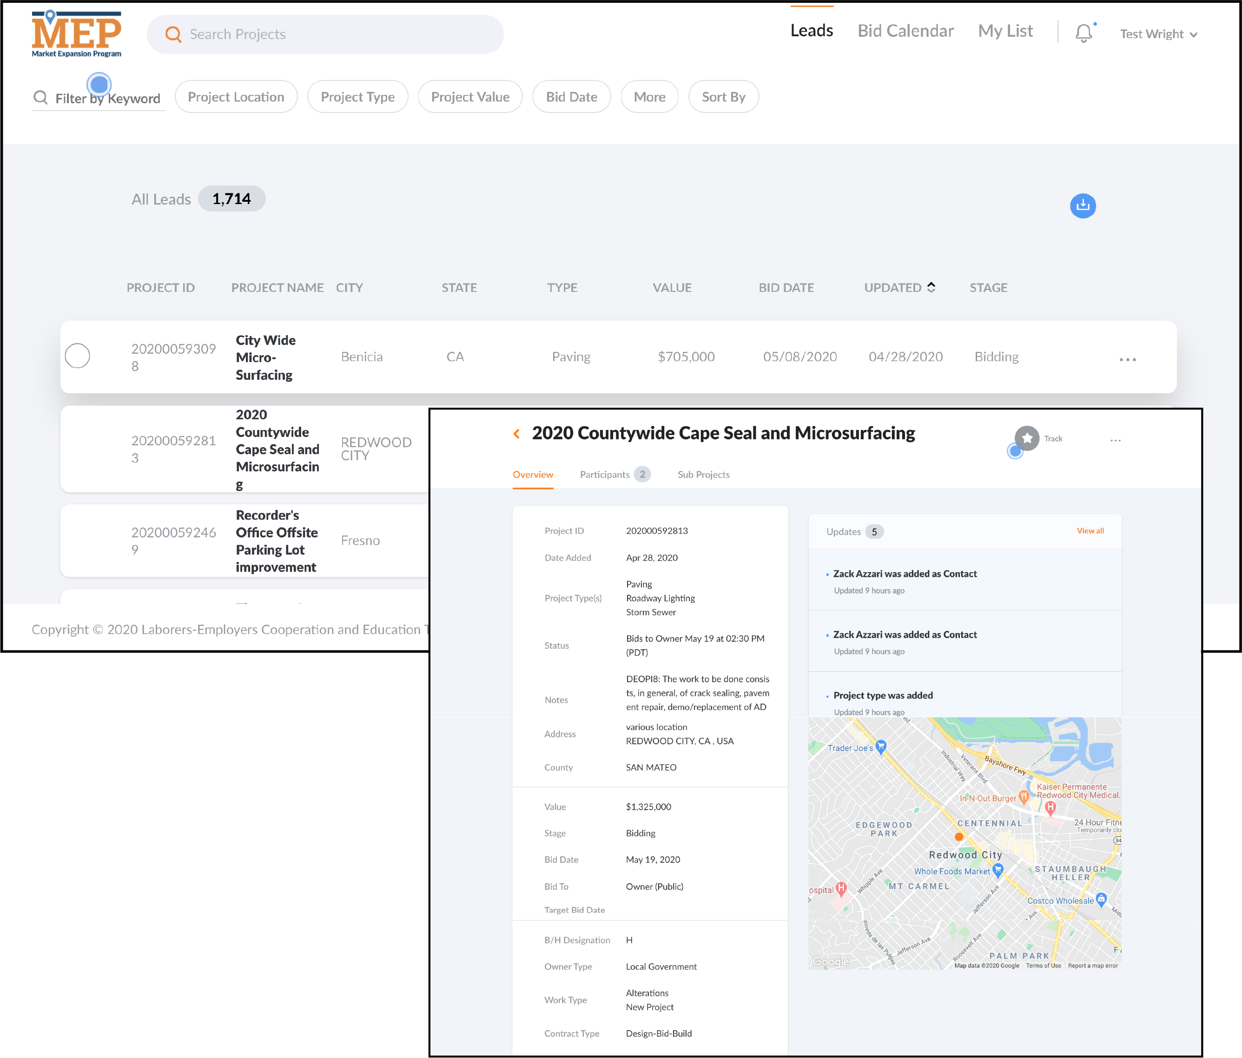Click the MEP Market Expansion Program logo

tap(76, 33)
